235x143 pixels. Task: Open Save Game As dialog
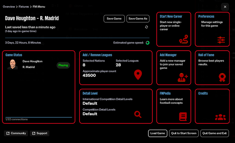pos(138,18)
